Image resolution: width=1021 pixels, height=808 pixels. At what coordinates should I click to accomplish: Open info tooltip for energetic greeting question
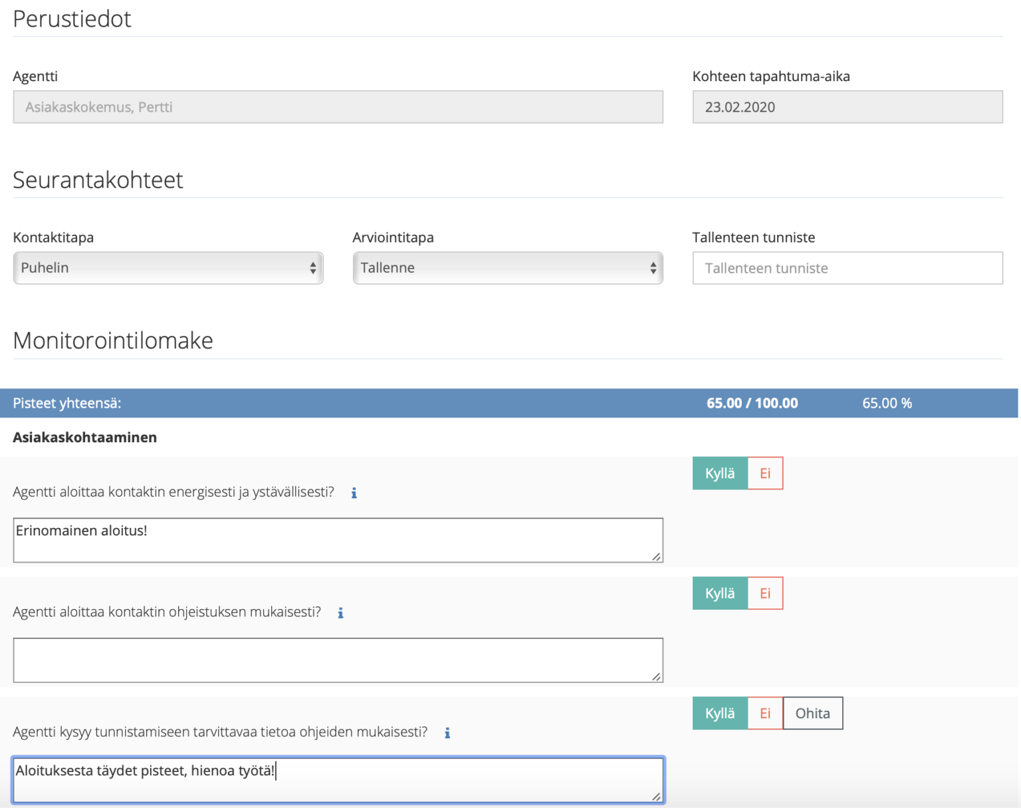(x=354, y=493)
